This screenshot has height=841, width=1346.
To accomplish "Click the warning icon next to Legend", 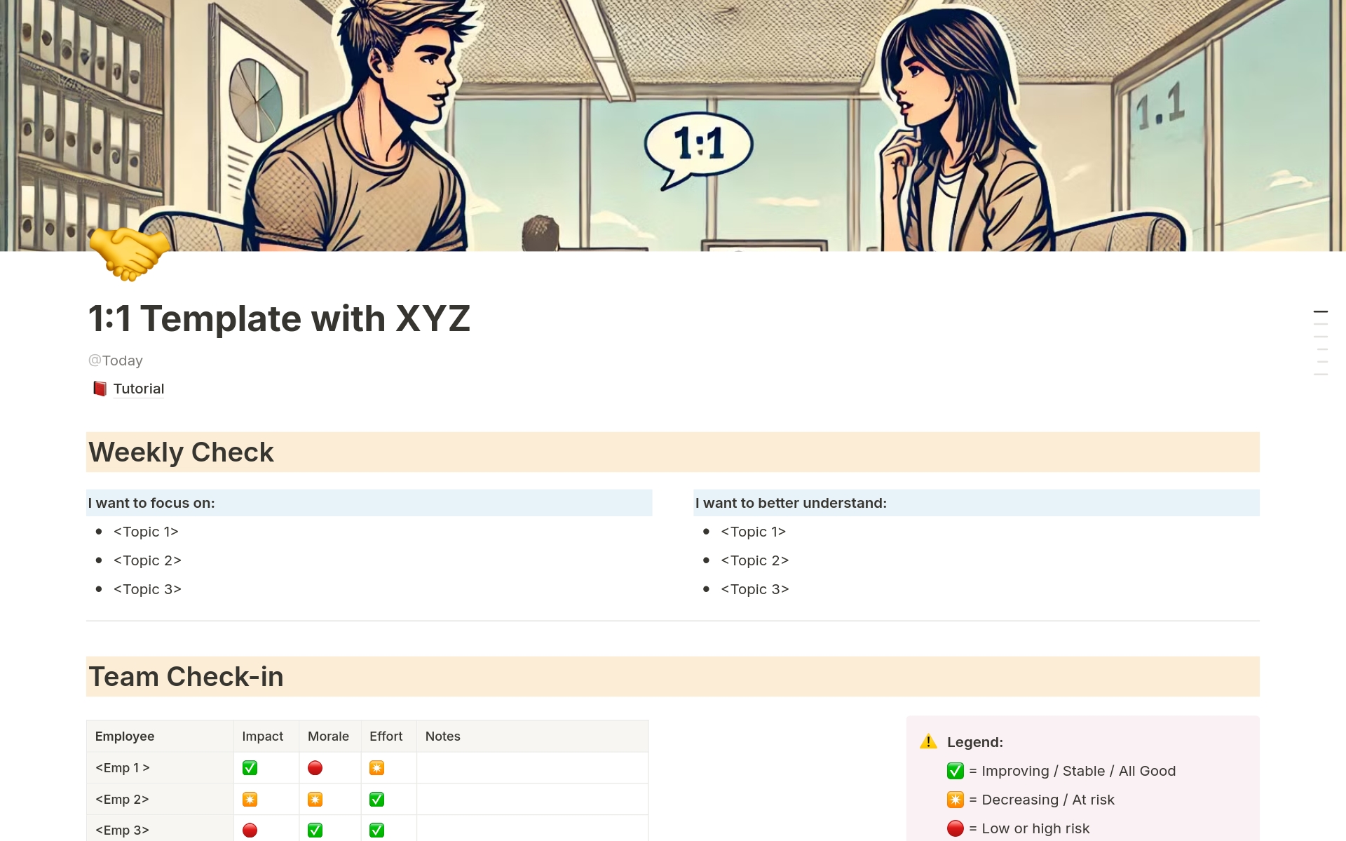I will pyautogui.click(x=929, y=741).
